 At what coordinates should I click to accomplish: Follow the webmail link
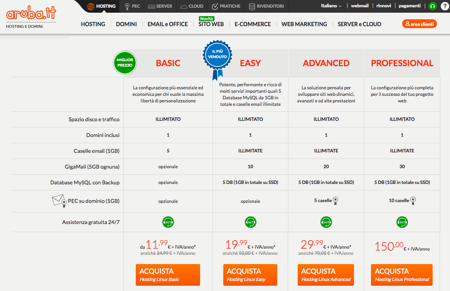[x=360, y=6]
